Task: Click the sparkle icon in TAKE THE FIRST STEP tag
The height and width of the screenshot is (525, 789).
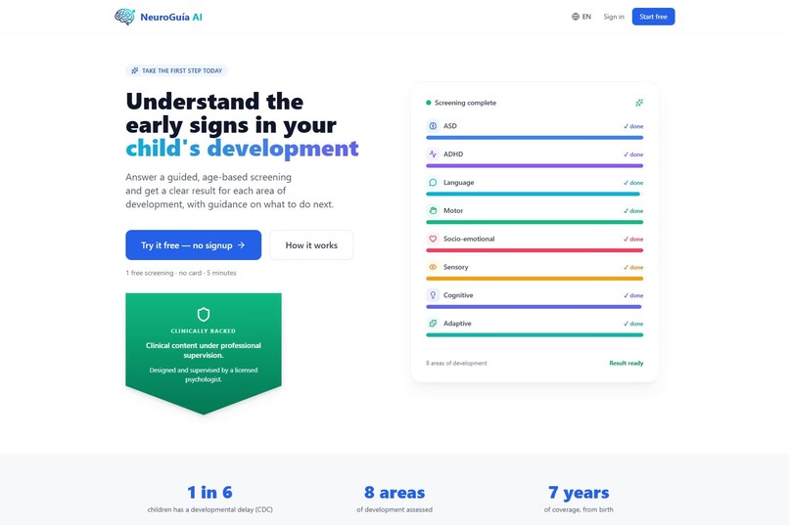Action: click(135, 70)
